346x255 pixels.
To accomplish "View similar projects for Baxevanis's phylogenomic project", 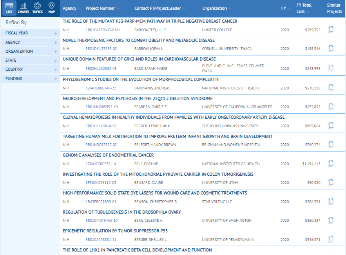I will click(x=331, y=88).
